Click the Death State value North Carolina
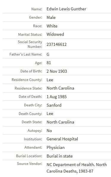Screen dimensions: 111x177 click(x=60, y=122)
